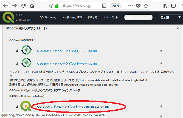
Task: Click text qgis-ltr-full in instructions
Action: point(140,80)
